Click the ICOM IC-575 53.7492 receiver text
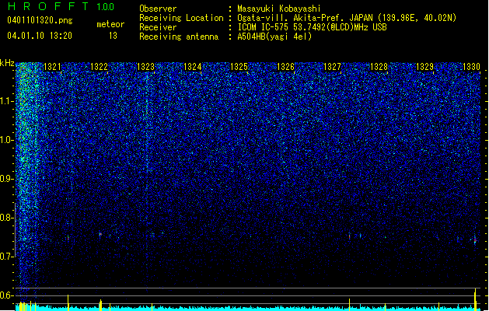The image size is (489, 311). pos(312,27)
